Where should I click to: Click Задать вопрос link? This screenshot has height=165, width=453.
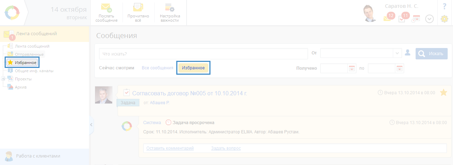[x=226, y=148]
